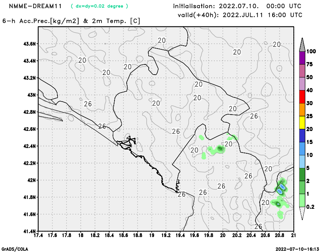The image size is (326, 252).
Task: Click the colorbar value label 100
Action: (x=311, y=51)
